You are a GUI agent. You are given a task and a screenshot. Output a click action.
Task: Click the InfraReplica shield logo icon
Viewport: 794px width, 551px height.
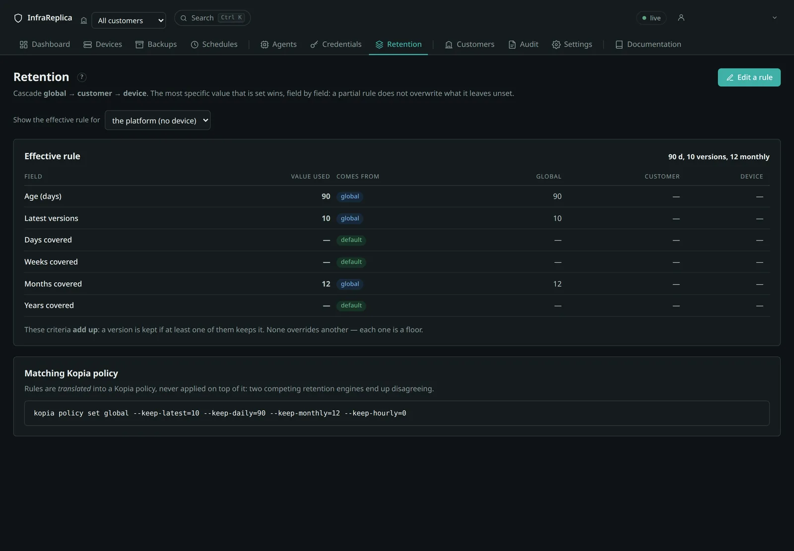click(18, 18)
